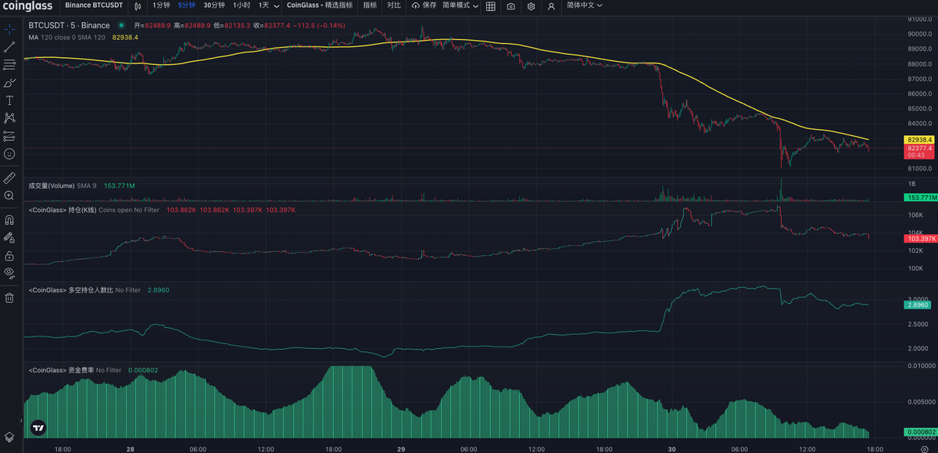The width and height of the screenshot is (938, 453).
Task: Select the Text annotation tool
Action: [x=9, y=100]
